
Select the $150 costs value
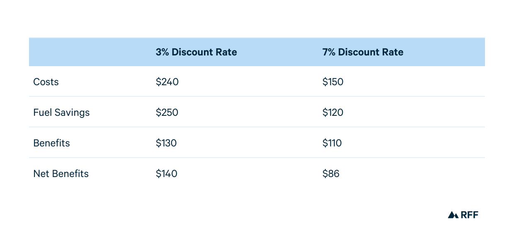pyautogui.click(x=333, y=82)
